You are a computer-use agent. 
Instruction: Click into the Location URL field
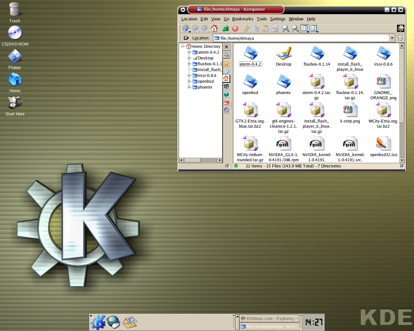tap(301, 38)
